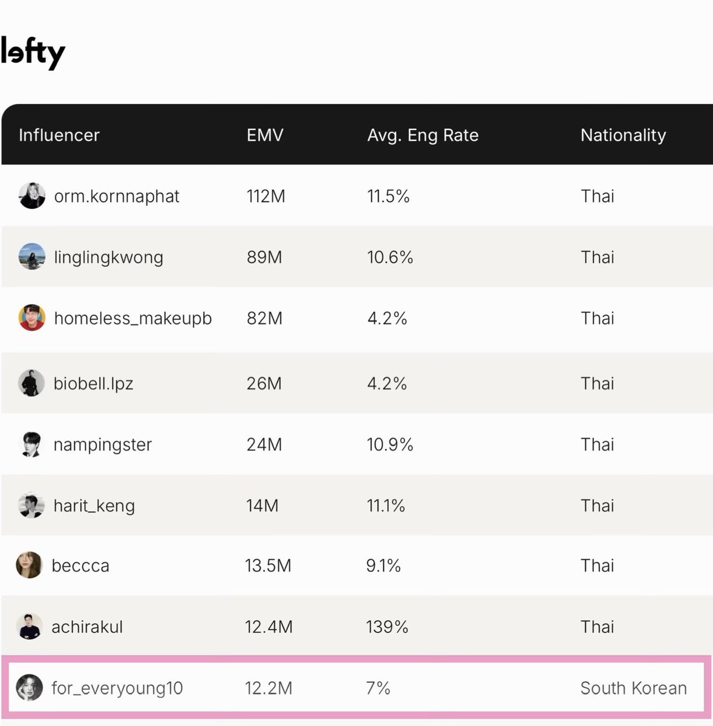Open nampingster profile avatar

tap(31, 444)
